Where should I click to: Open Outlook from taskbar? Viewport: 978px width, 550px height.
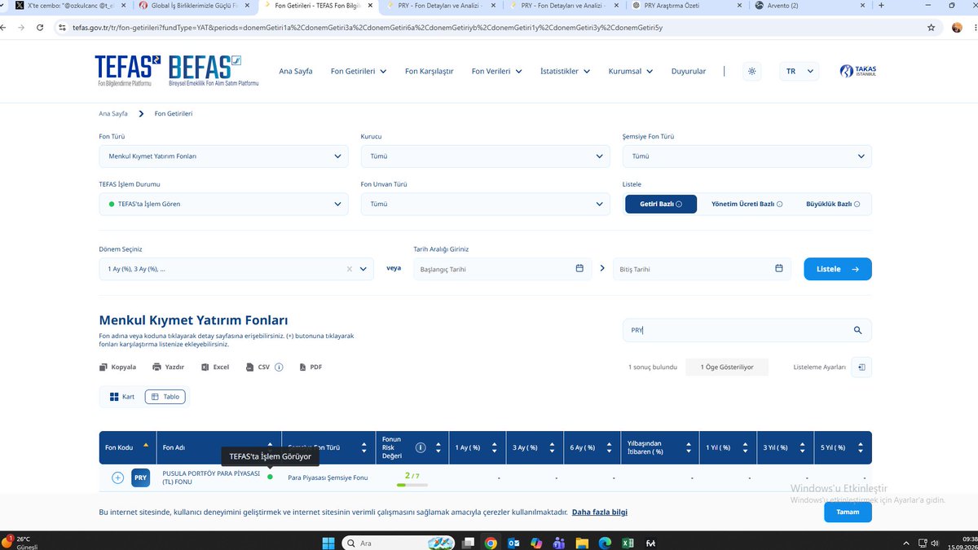click(x=513, y=543)
